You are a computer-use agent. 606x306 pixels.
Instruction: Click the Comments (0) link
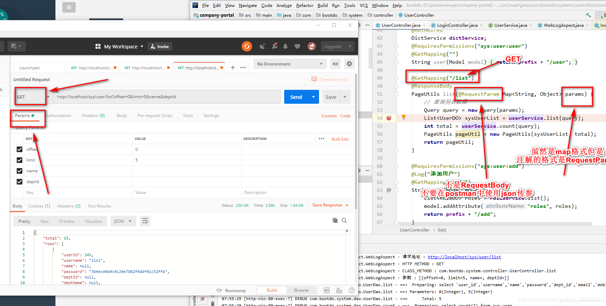point(329,79)
